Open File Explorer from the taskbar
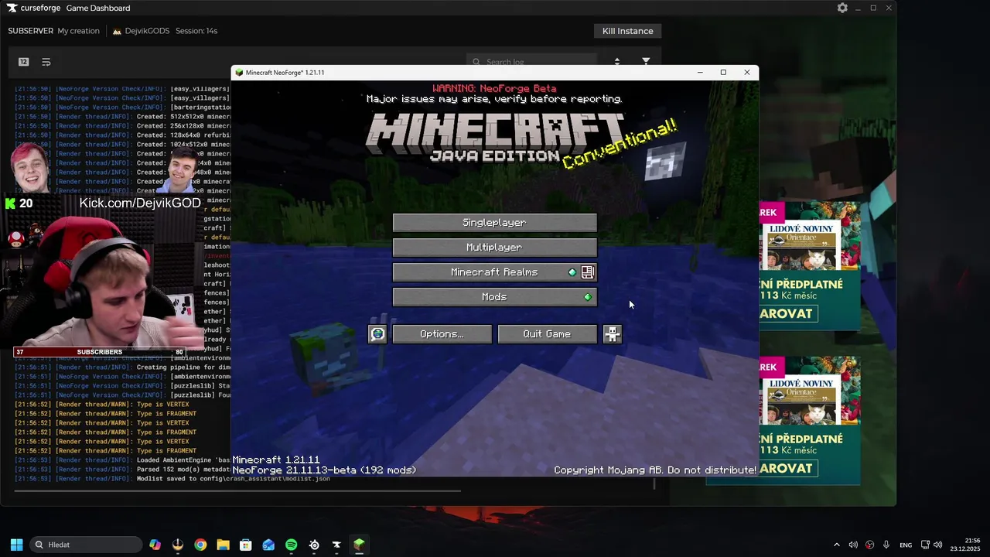The image size is (990, 557). click(223, 545)
